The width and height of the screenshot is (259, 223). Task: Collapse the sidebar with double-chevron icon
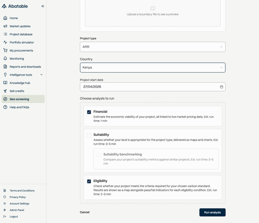(42, 6)
